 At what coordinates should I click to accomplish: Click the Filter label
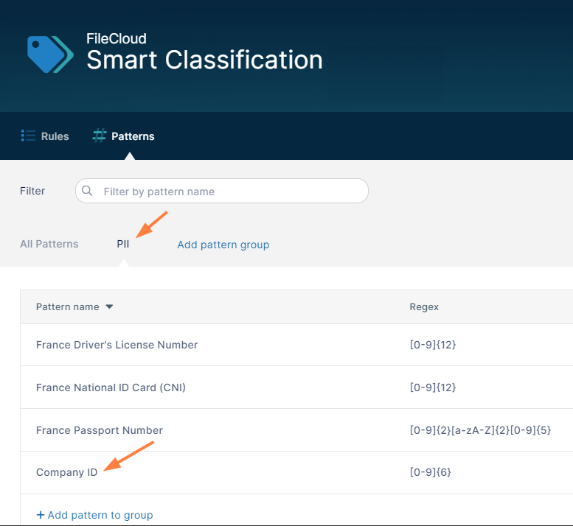32,191
